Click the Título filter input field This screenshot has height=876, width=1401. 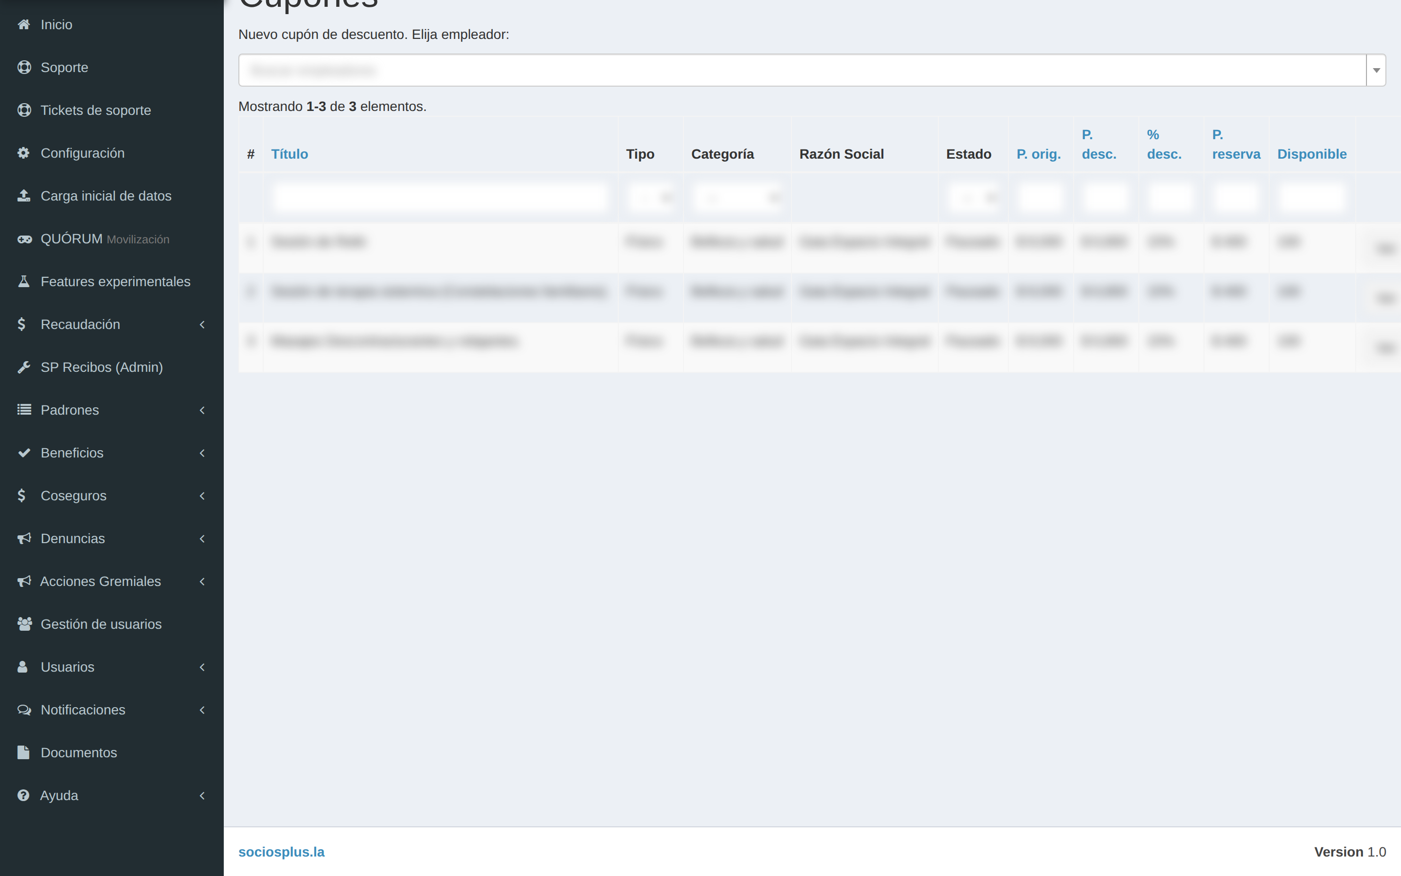coord(440,198)
